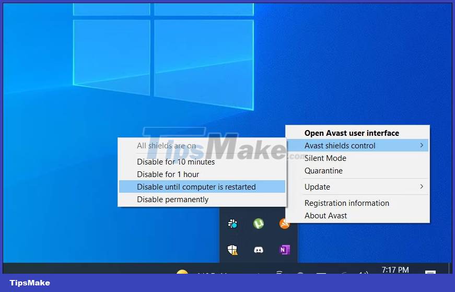Select Disable until computer is restarted
This screenshot has height=292, width=455.
pos(202,187)
